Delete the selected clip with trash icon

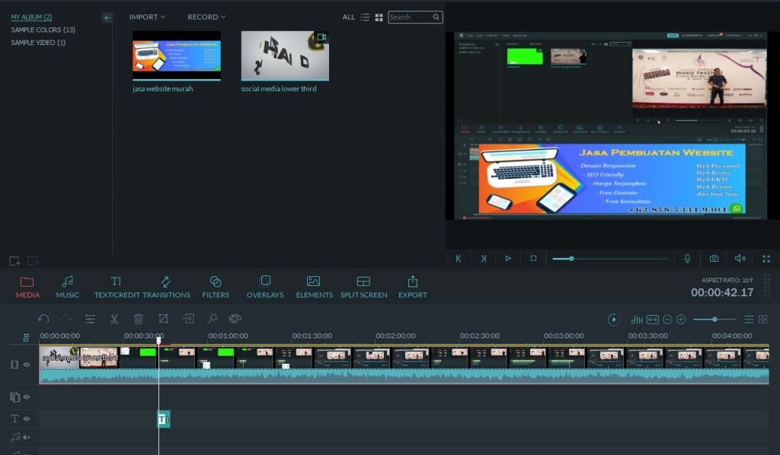click(139, 319)
